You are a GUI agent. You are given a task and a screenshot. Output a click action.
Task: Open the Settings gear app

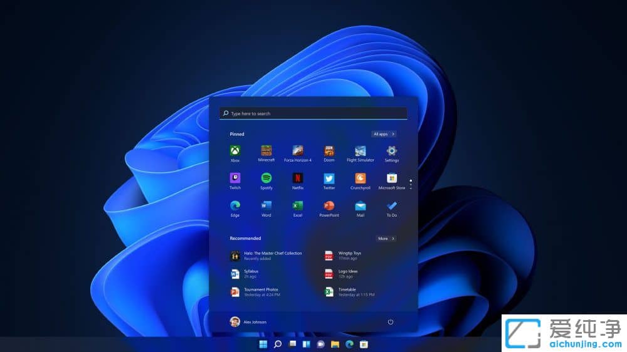(x=392, y=152)
